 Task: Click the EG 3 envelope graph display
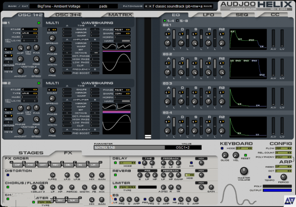pyautogui.click(x=248, y=98)
